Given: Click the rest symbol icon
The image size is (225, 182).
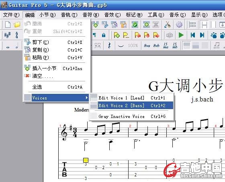Looking at the screenshot, I should pos(109,45).
